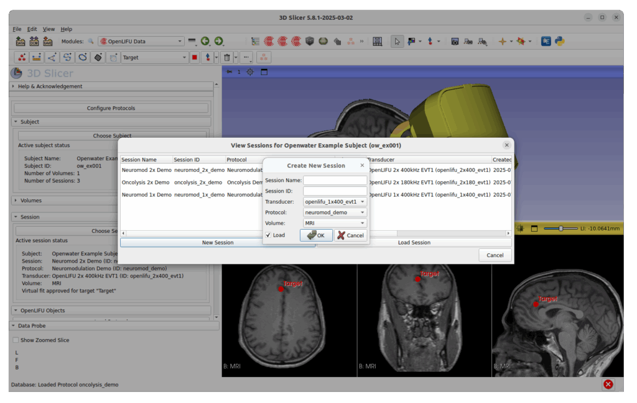Open the Modules selector showing OpenLIFU Data
The height and width of the screenshot is (403, 637).
[141, 42]
